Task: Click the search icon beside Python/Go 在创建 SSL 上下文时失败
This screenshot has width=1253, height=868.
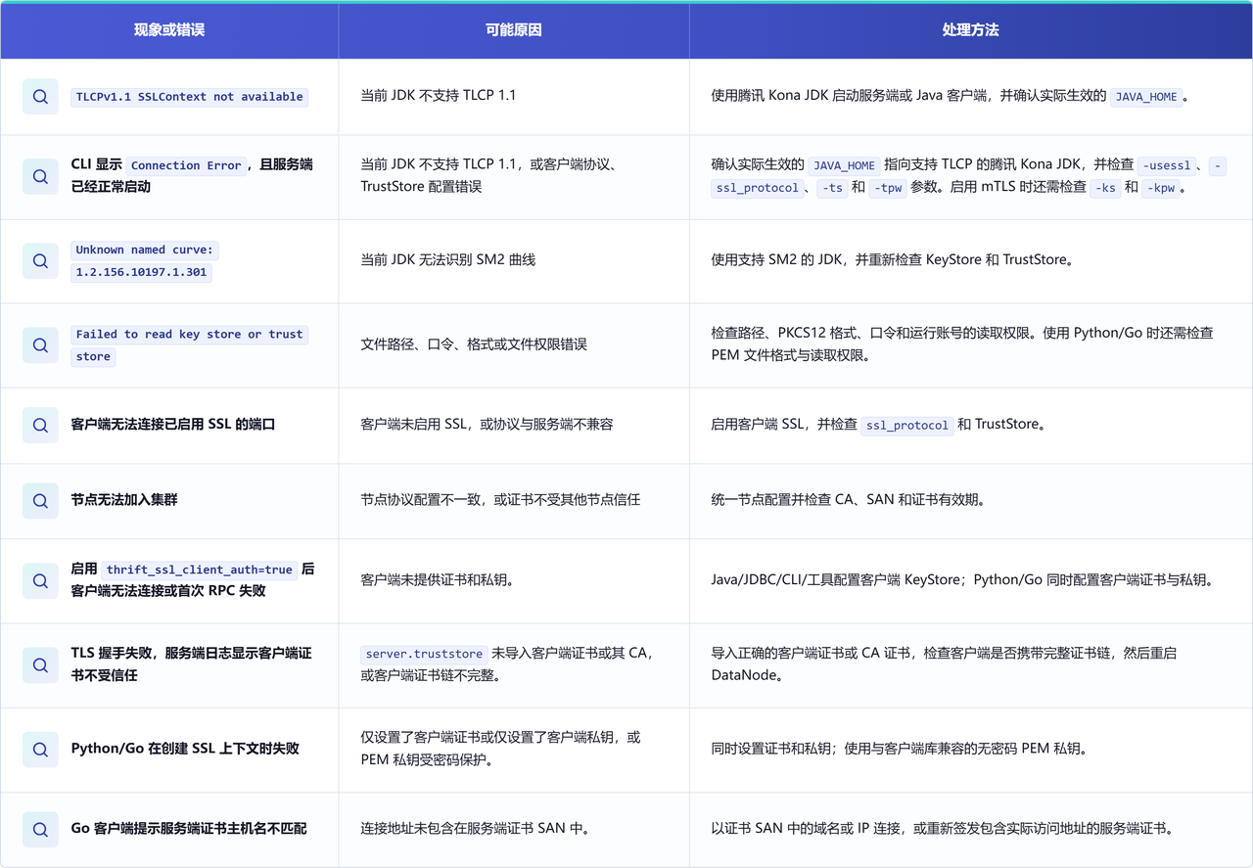Action: tap(40, 749)
